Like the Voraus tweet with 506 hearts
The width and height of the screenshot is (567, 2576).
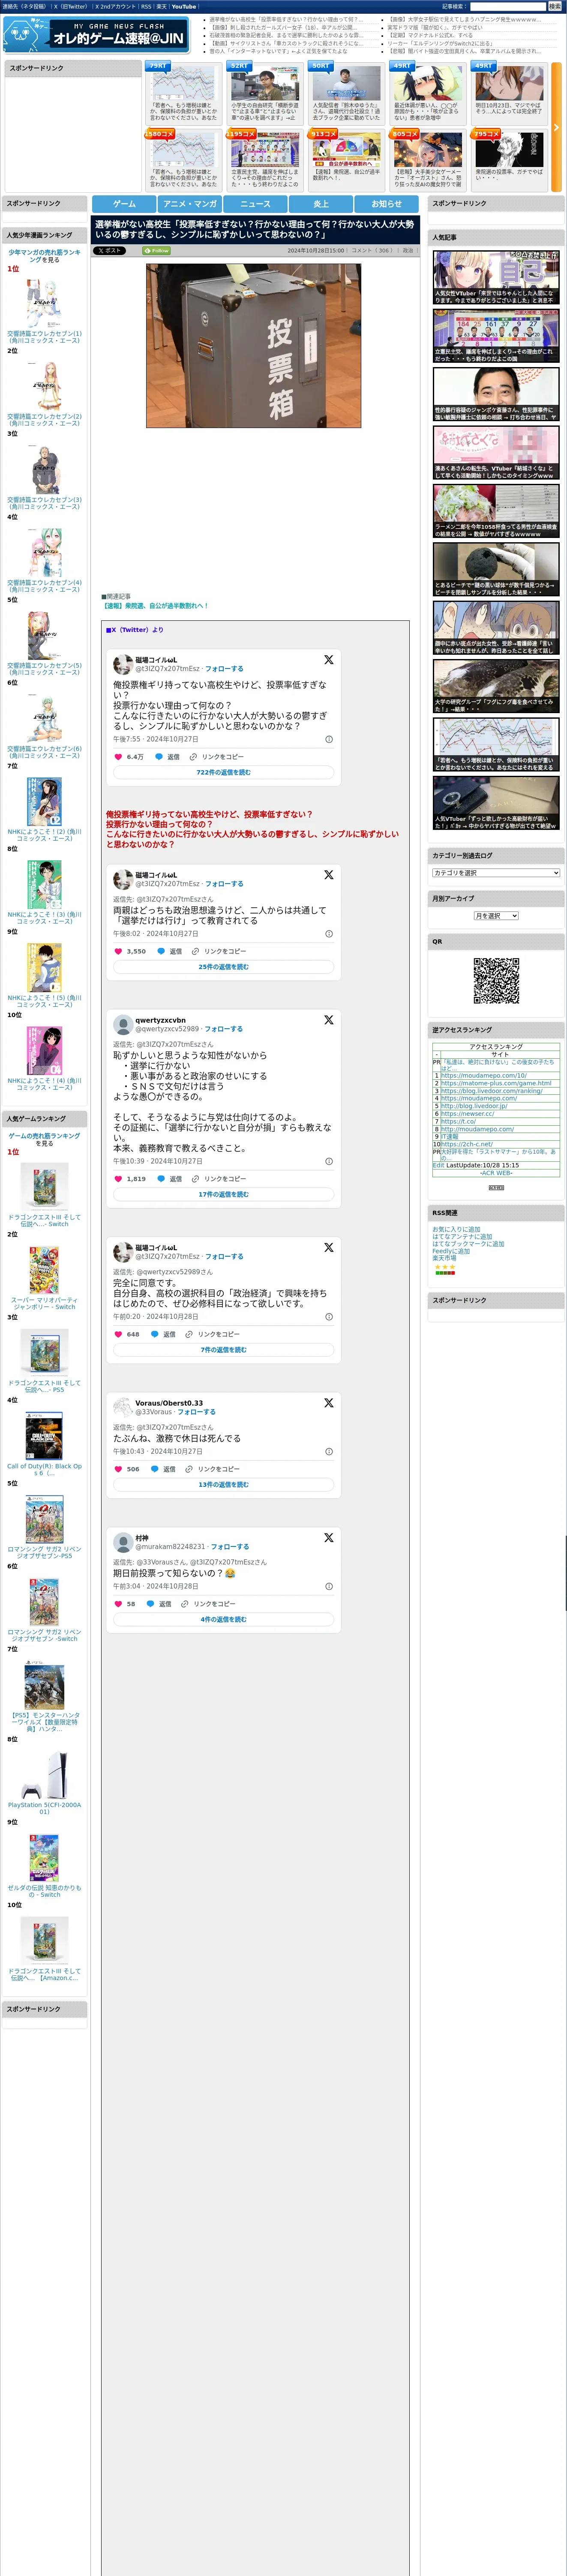click(119, 1469)
